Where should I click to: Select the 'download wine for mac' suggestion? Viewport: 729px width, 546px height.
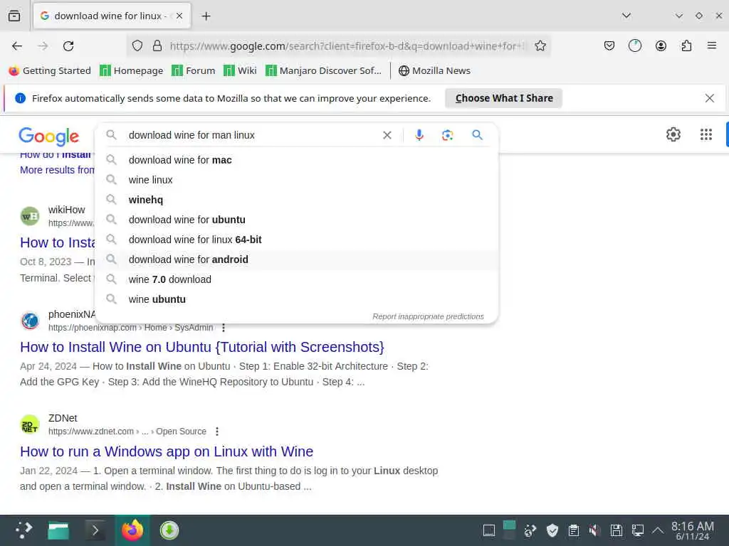[297, 160]
